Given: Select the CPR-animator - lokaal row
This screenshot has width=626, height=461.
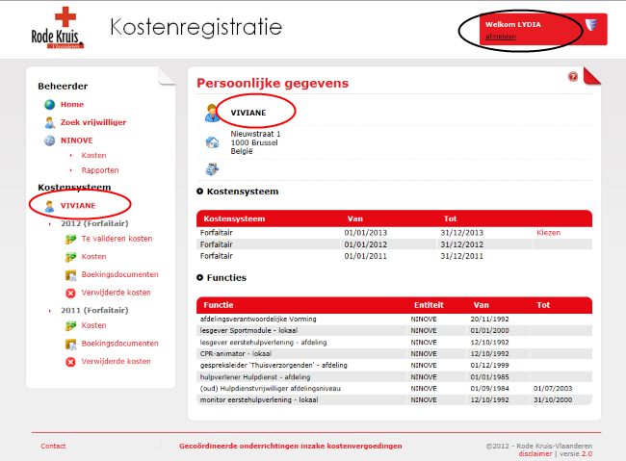Looking at the screenshot, I should [x=394, y=354].
